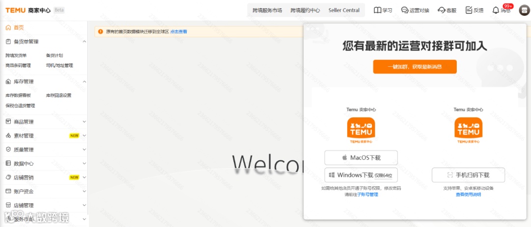Expand the 质量管理 chevron
Image resolution: width=531 pixels, height=227 pixels.
85,149
